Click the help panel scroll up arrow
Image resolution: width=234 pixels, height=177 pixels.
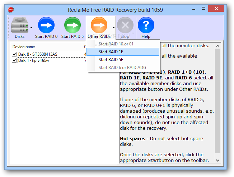click(x=217, y=46)
